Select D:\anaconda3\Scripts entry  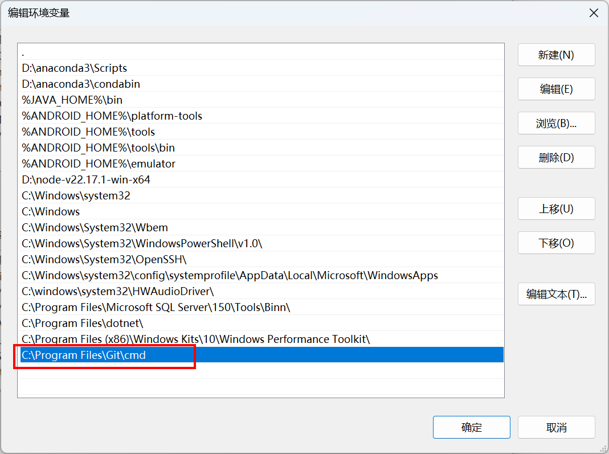260,68
